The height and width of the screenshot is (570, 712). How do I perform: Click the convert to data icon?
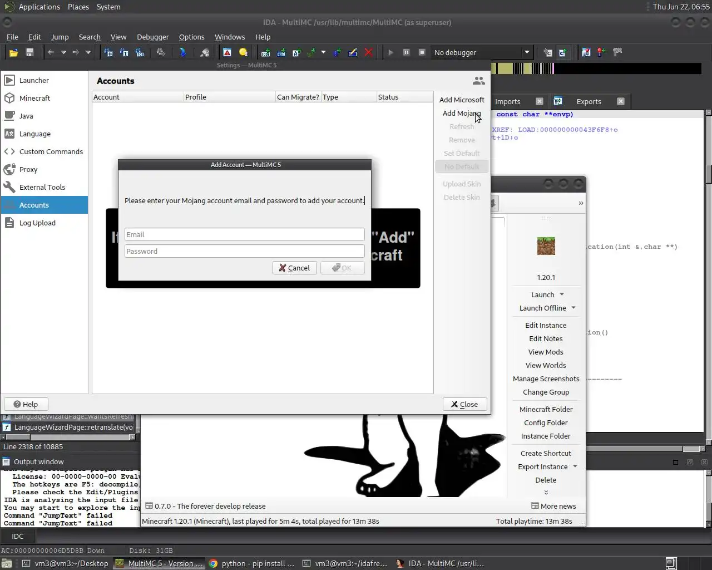(281, 52)
